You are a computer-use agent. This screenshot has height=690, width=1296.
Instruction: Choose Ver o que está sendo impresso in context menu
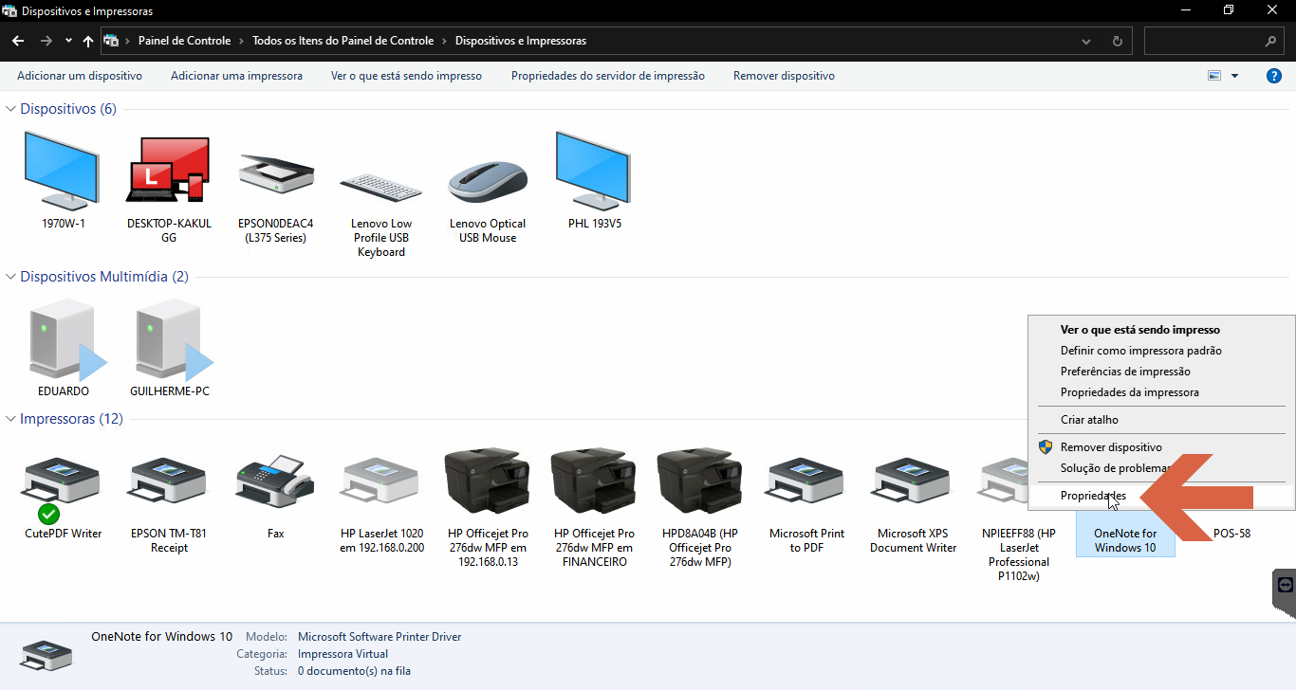[1161, 330]
